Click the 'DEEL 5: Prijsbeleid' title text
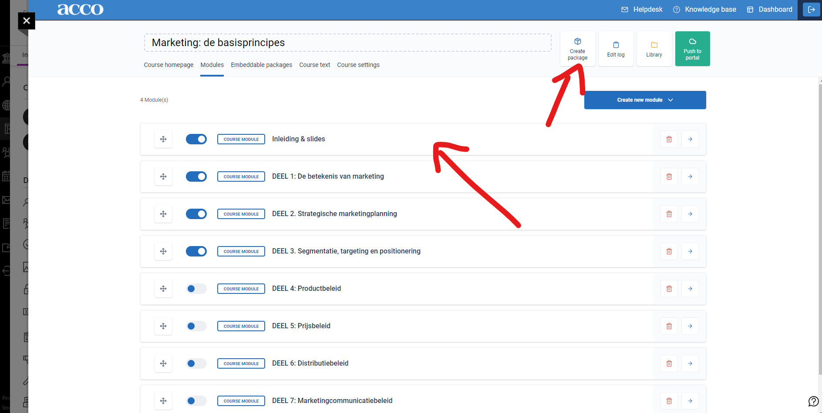 click(x=301, y=326)
